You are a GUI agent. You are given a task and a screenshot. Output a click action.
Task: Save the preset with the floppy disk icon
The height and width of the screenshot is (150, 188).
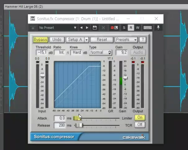coord(95,28)
